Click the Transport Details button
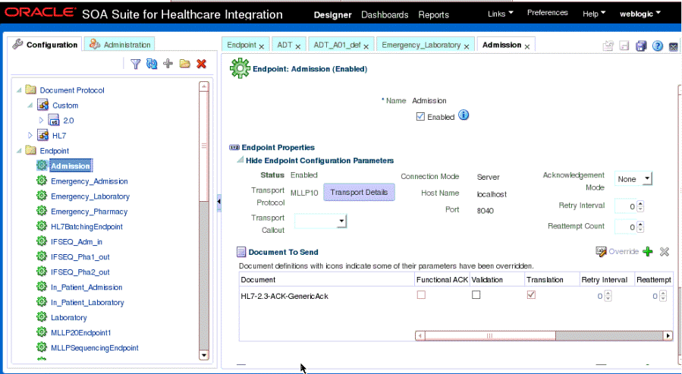This screenshot has width=682, height=374. pyautogui.click(x=359, y=192)
